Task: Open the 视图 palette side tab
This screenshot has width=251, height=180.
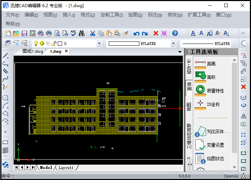Action: click(x=189, y=107)
